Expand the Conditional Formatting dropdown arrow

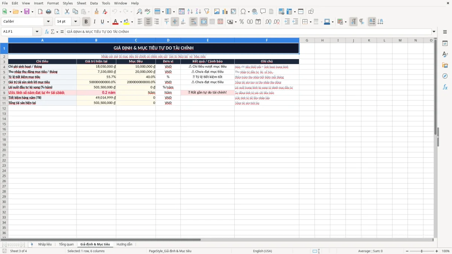pyautogui.click(x=346, y=22)
